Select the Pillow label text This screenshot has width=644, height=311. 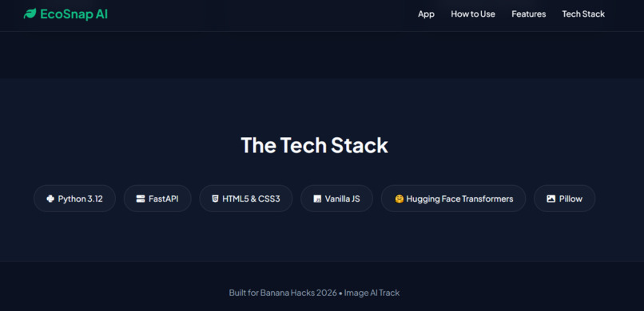pyautogui.click(x=570, y=199)
